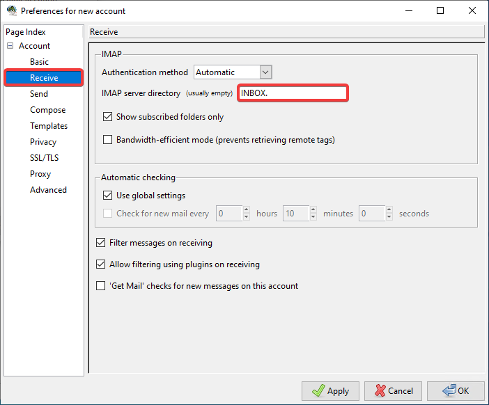Open the Authentication method dropdown
Image resolution: width=489 pixels, height=405 pixels.
coord(233,72)
